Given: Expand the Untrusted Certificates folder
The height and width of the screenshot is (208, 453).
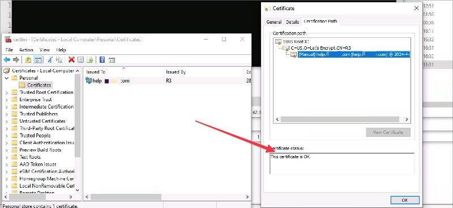Looking at the screenshot, I should (7, 121).
